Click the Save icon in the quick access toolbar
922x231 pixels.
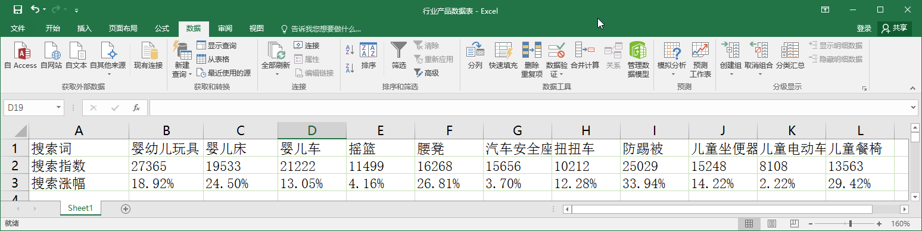[17, 10]
